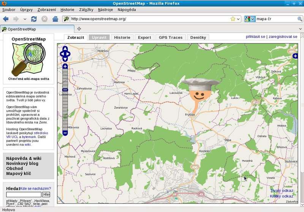Screen dimensions: 304x212
Task: Click the Firefox icon in the title bar
Action: point(4,3)
